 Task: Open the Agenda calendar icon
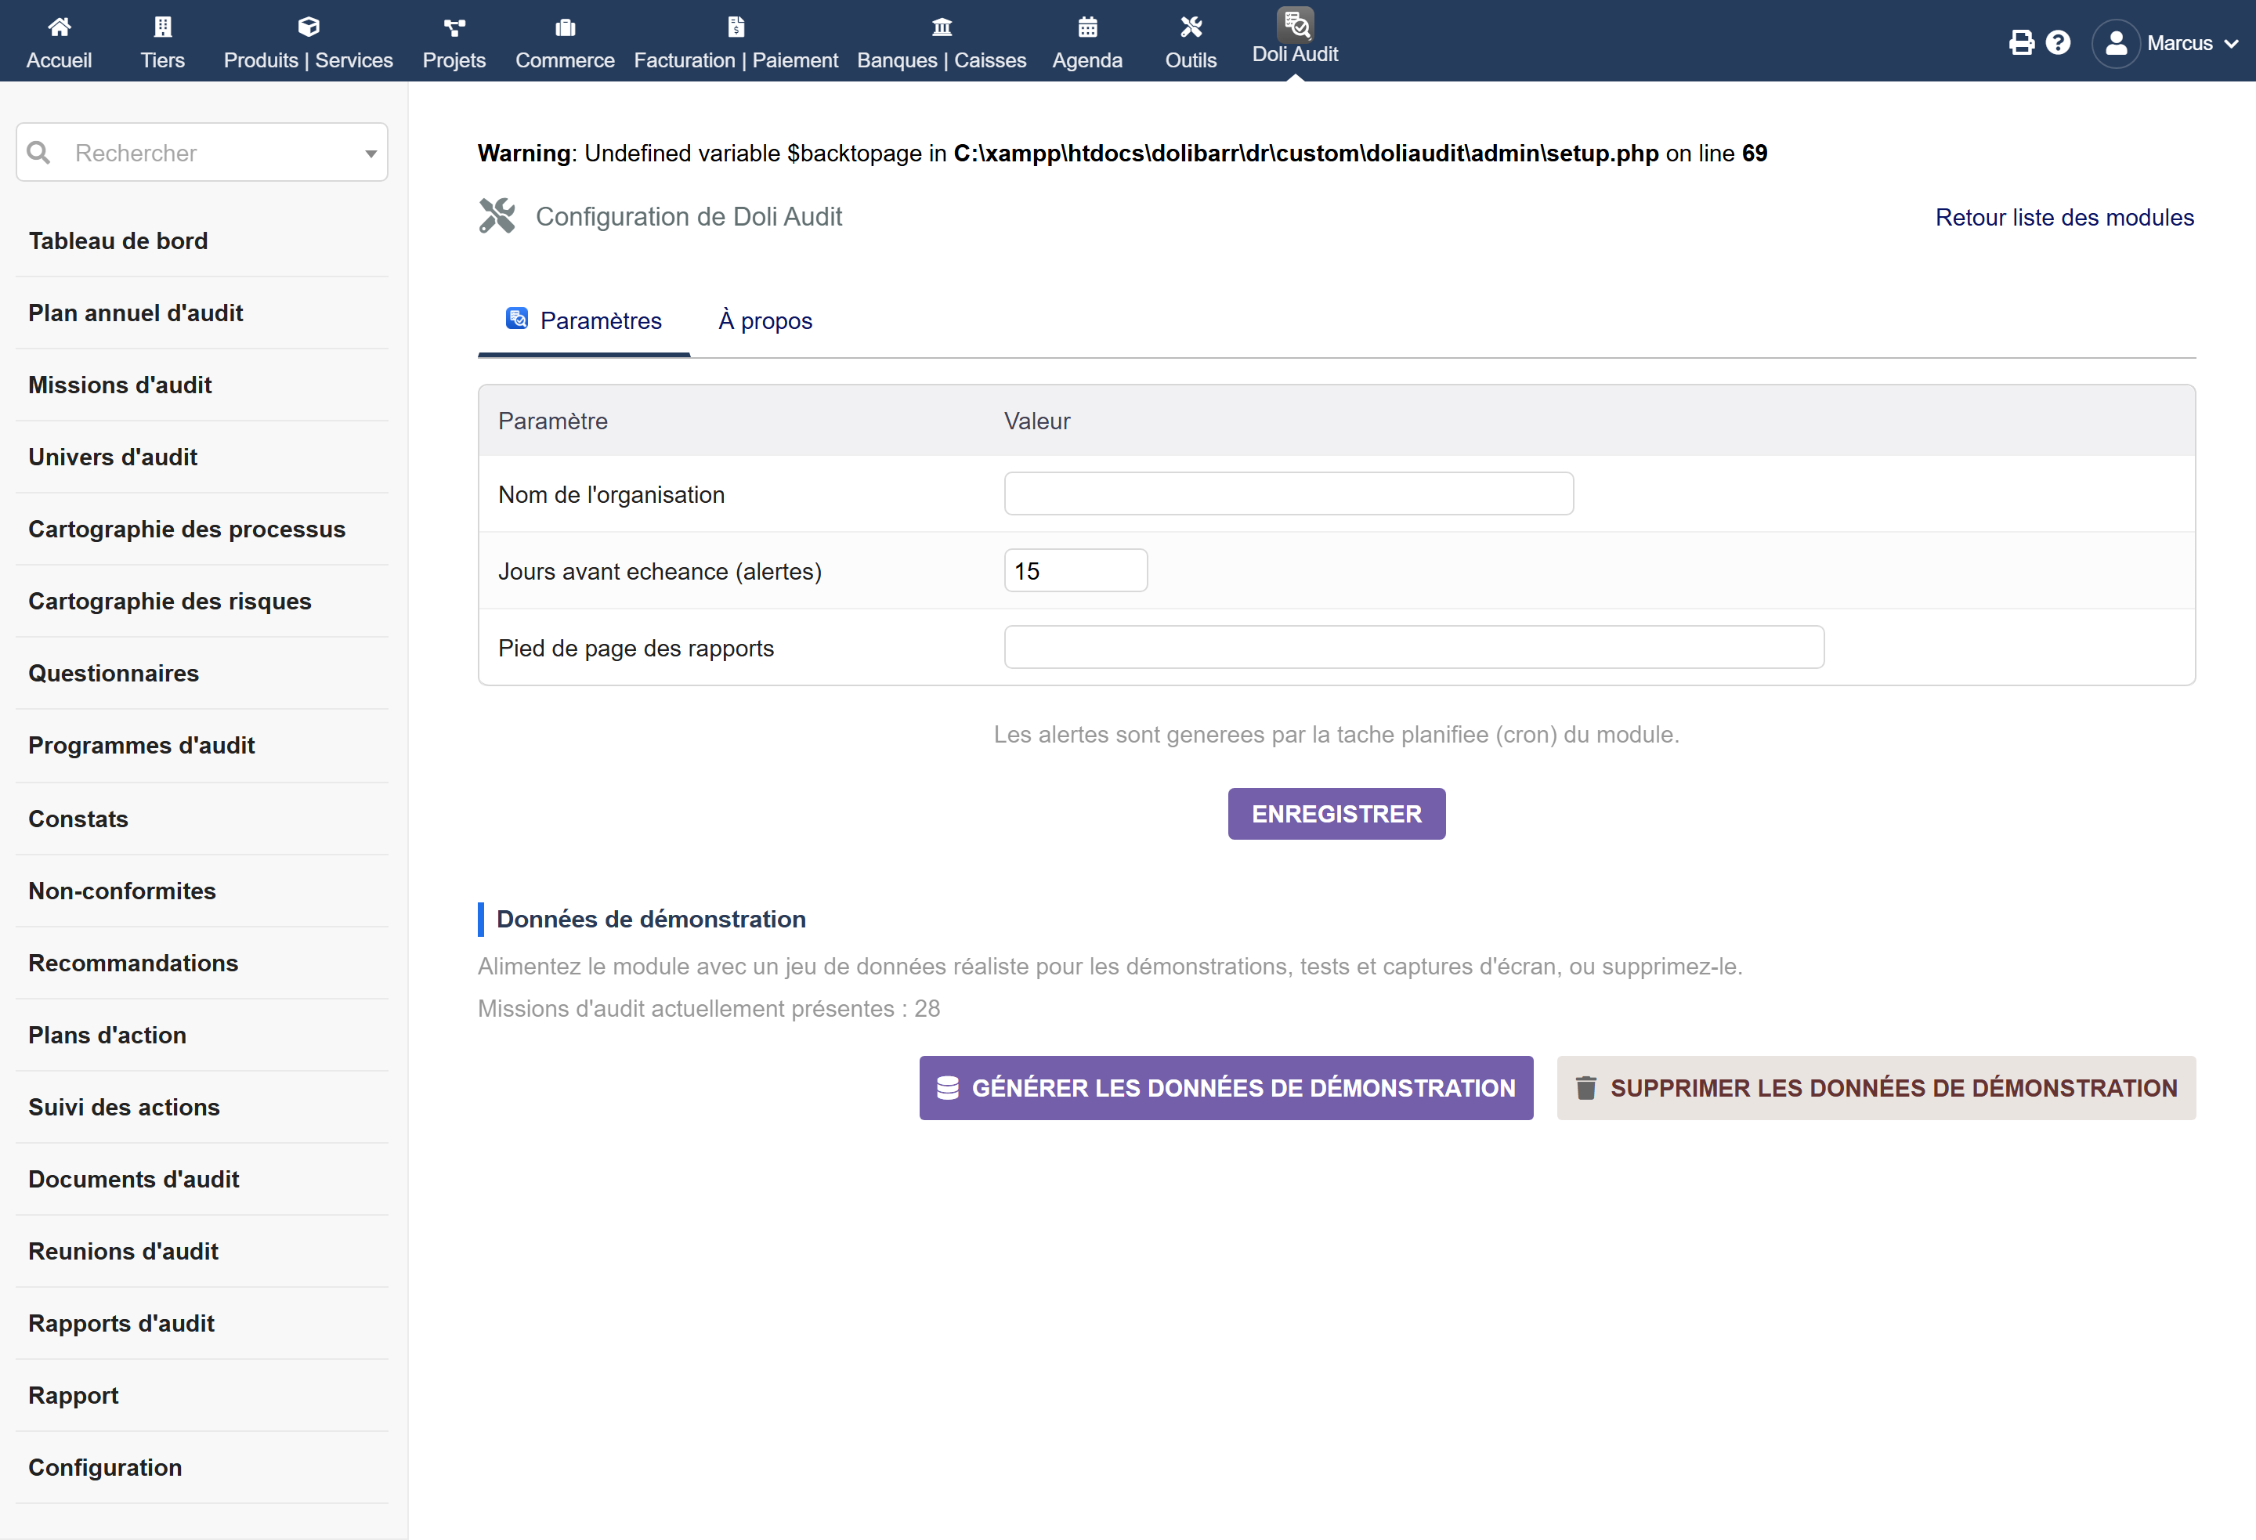coord(1087,26)
